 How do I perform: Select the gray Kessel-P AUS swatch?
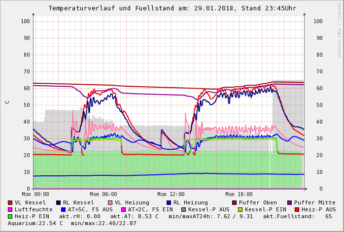(184, 209)
